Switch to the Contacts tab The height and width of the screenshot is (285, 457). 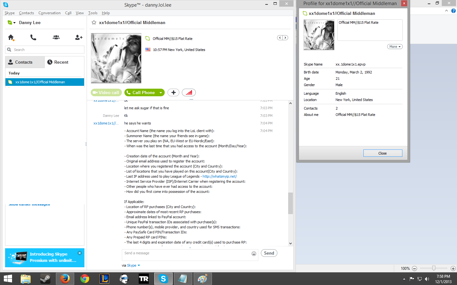coord(25,62)
